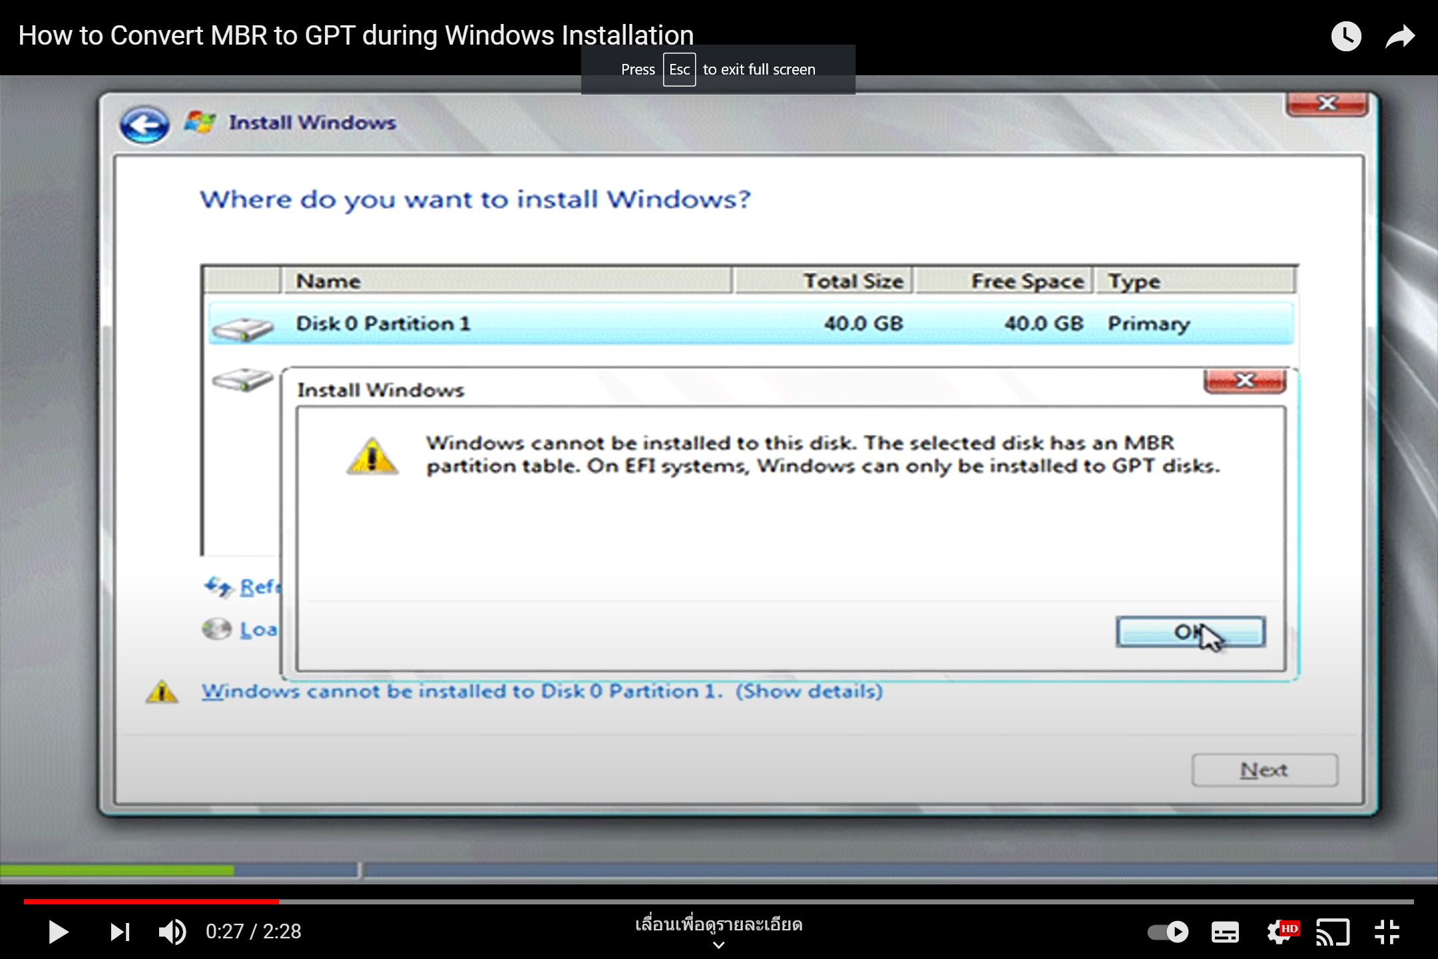The height and width of the screenshot is (959, 1438).
Task: Click the Refresh link
Action: point(256,587)
